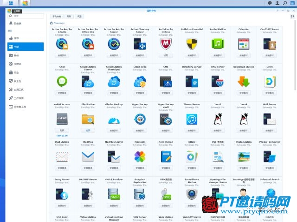The width and height of the screenshot is (297, 222).
Task: Open the Java7 package icon
Action: [x=218, y=119]
